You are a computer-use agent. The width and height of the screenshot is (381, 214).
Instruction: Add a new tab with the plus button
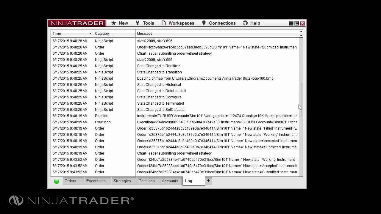[x=208, y=181]
